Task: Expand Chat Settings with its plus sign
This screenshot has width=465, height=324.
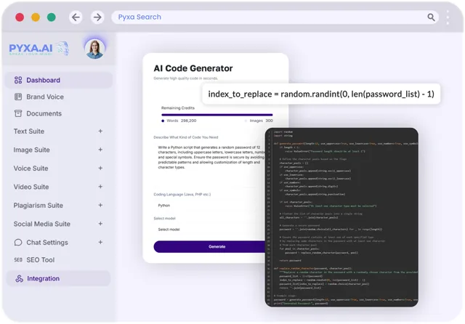Action: [x=100, y=242]
